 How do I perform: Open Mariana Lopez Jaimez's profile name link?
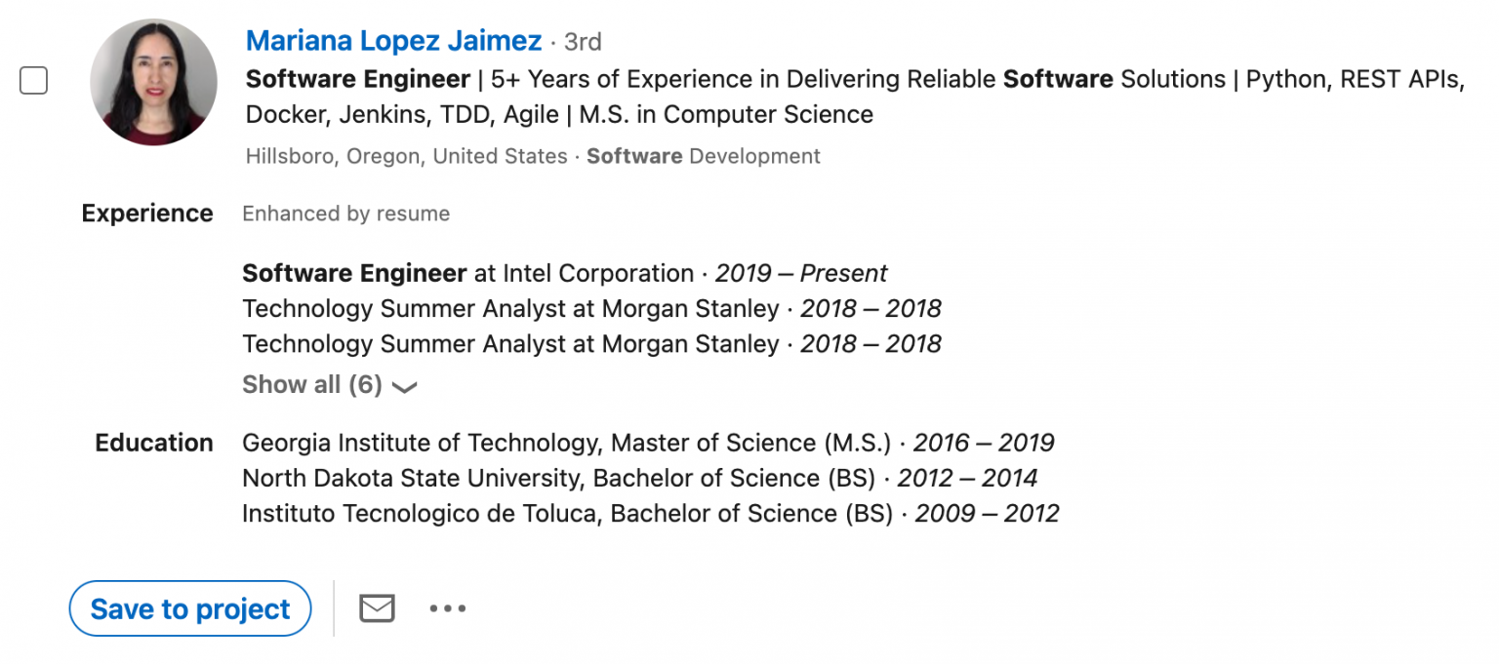point(393,41)
